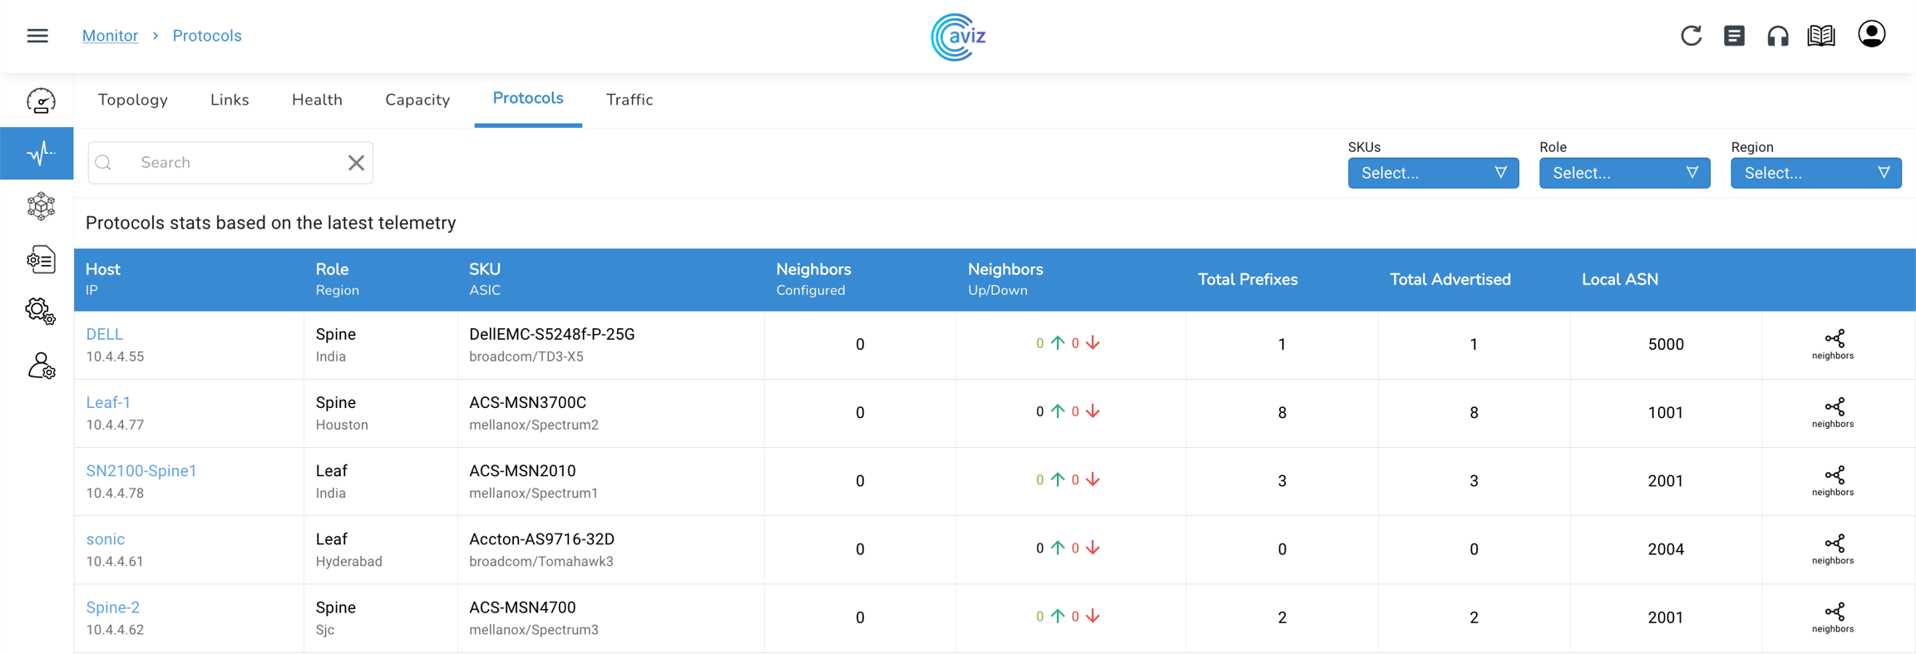Expand the Role filter dropdown
The width and height of the screenshot is (1916, 654).
point(1624,173)
